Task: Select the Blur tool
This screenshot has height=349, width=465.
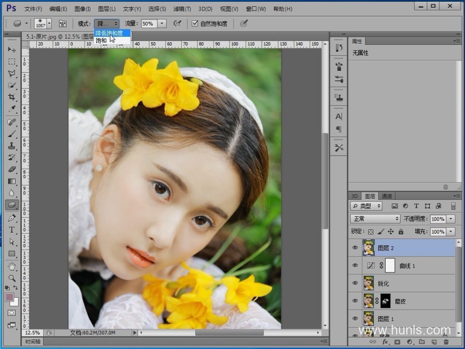Action: pyautogui.click(x=12, y=193)
